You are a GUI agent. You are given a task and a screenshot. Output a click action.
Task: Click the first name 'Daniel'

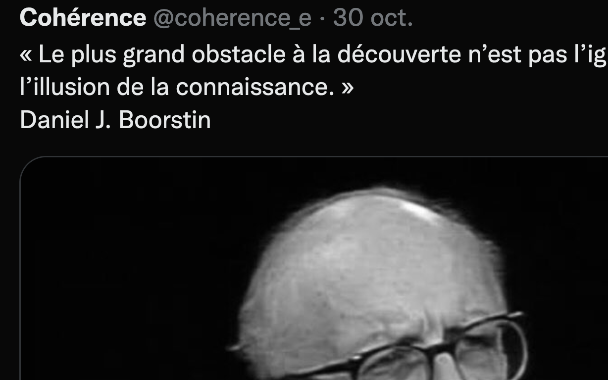coord(53,120)
